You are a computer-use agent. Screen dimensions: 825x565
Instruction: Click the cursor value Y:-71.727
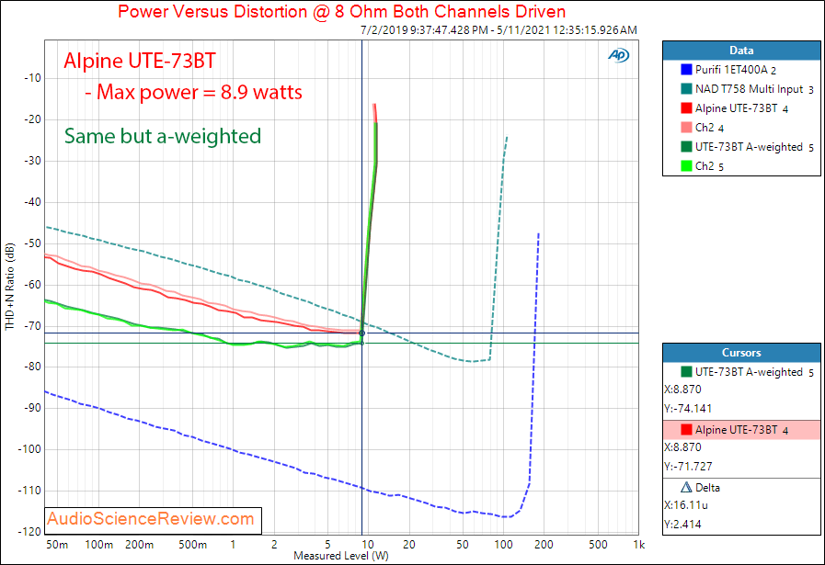tap(688, 466)
